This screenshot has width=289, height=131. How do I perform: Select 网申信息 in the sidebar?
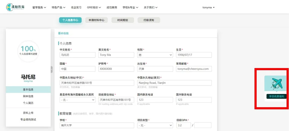(x=28, y=96)
